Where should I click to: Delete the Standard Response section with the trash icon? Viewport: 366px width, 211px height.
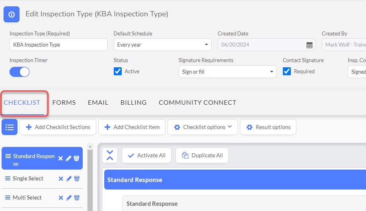tap(76, 158)
